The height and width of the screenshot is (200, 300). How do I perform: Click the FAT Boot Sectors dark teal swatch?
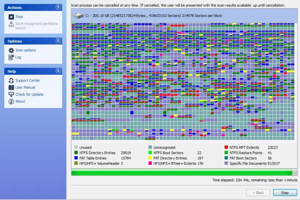point(226,158)
